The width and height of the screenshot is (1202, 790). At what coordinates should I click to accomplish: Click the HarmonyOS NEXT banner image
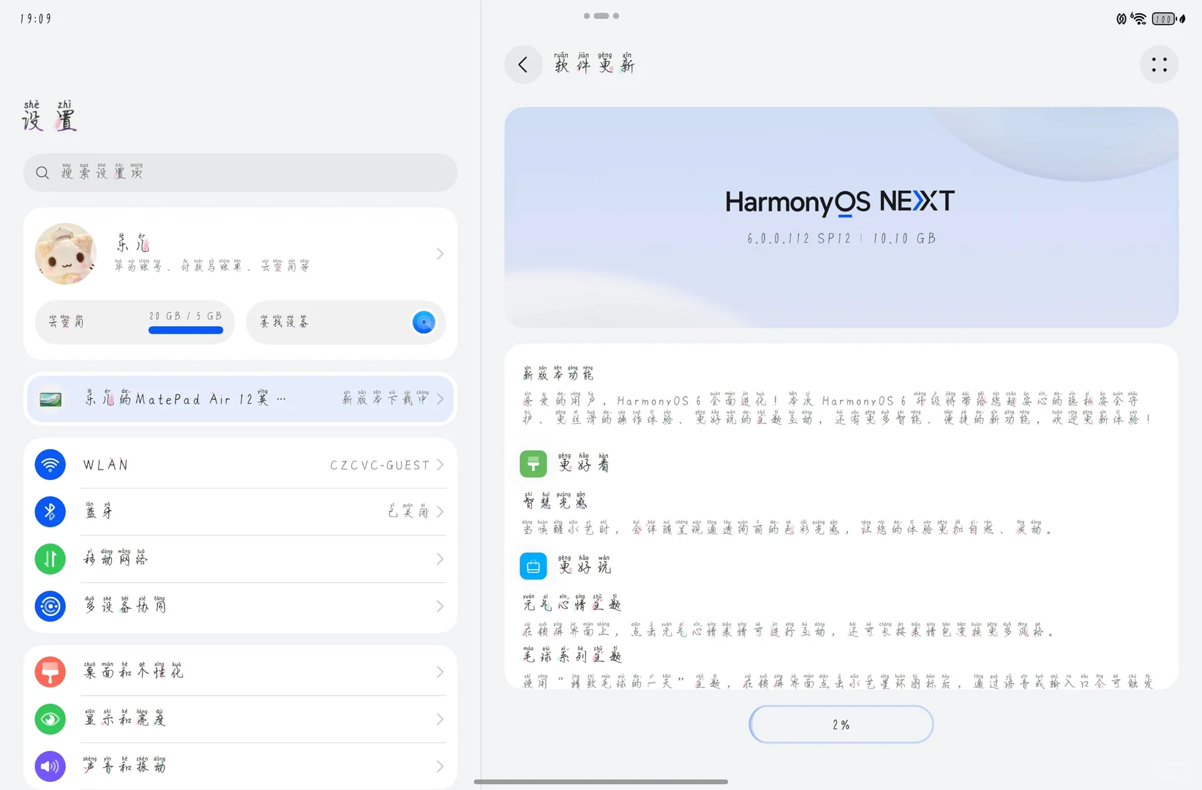point(841,217)
